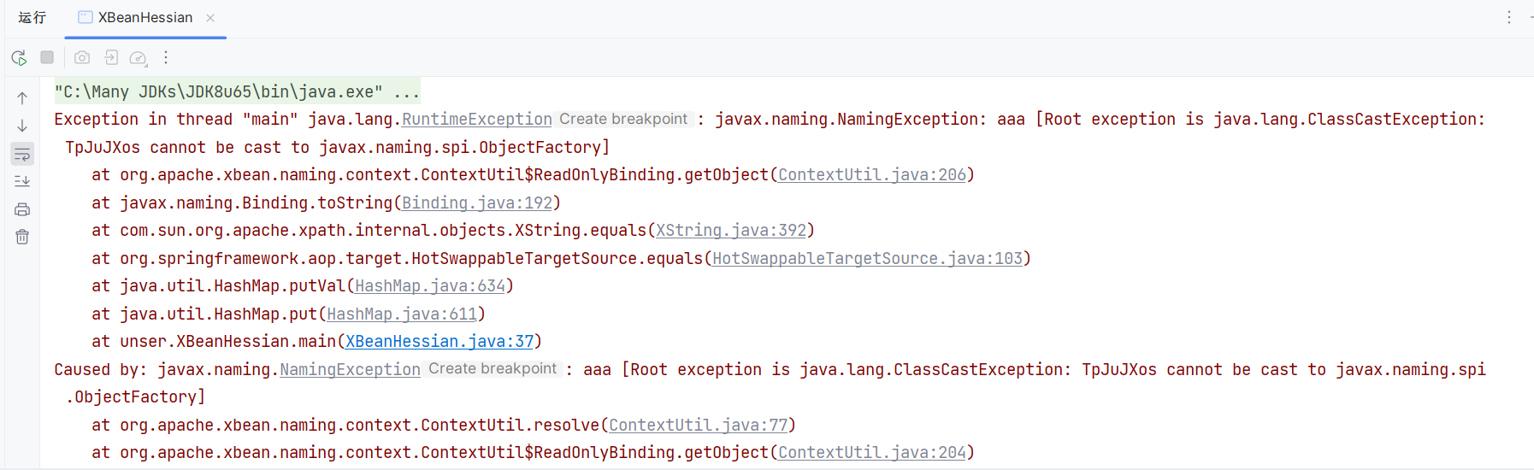Click the arrow-into-box icon in run toolbar
Screen dimensions: 1534x470
point(111,57)
